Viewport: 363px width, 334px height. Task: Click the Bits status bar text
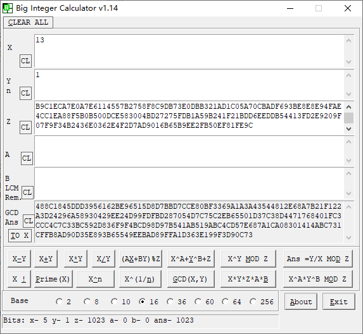98,320
